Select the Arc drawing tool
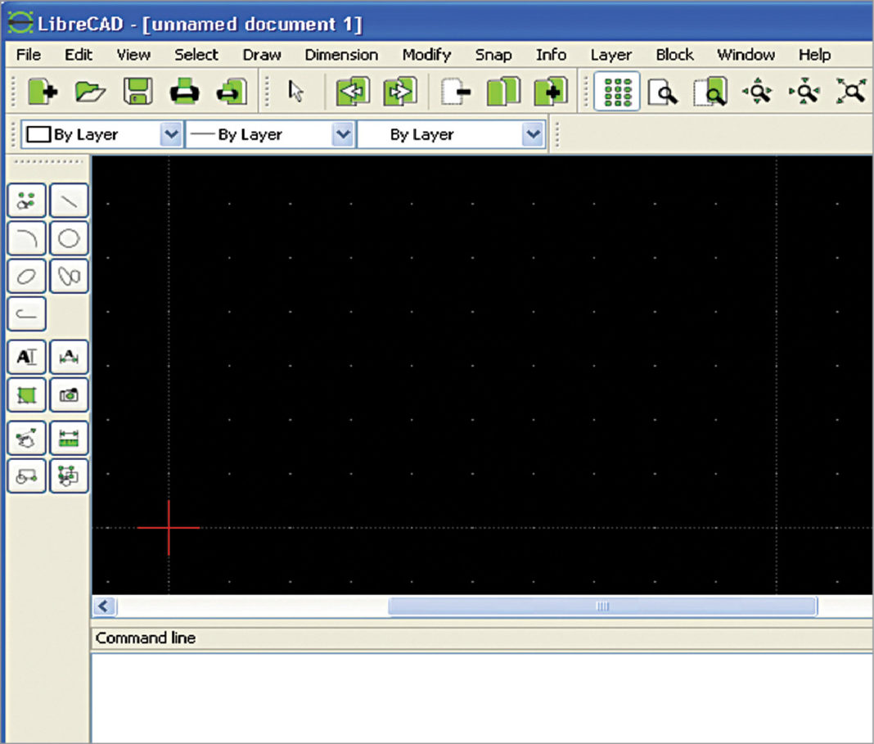874x744 pixels. point(25,238)
